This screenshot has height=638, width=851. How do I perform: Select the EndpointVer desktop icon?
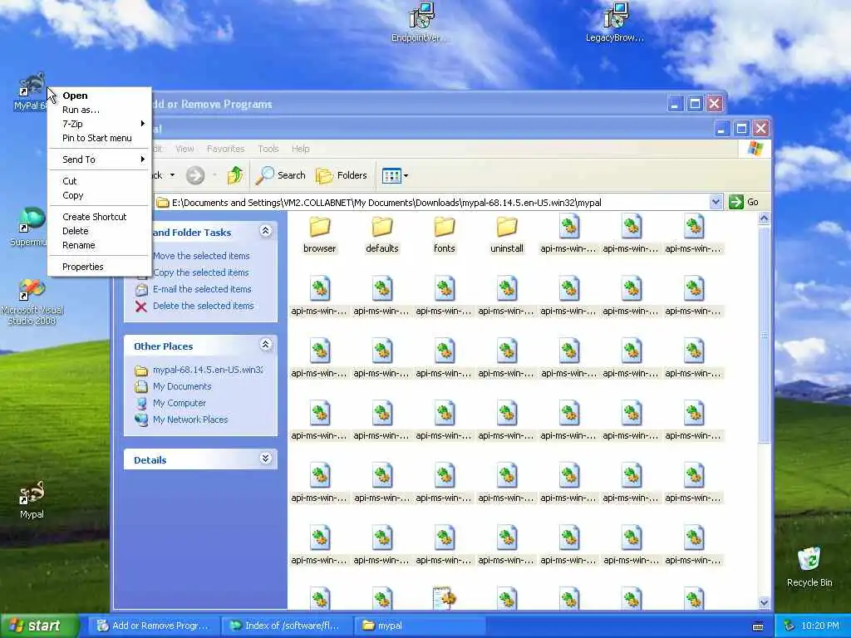(x=421, y=22)
